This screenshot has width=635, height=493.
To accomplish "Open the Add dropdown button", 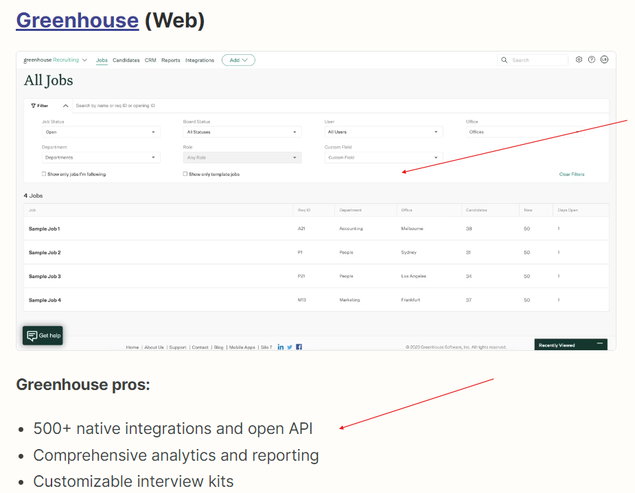I will tap(238, 60).
